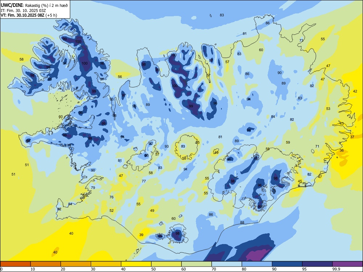Click the dark orange 0–10 legend swatch
Viewport: 363px width, 272px height.
15,264
